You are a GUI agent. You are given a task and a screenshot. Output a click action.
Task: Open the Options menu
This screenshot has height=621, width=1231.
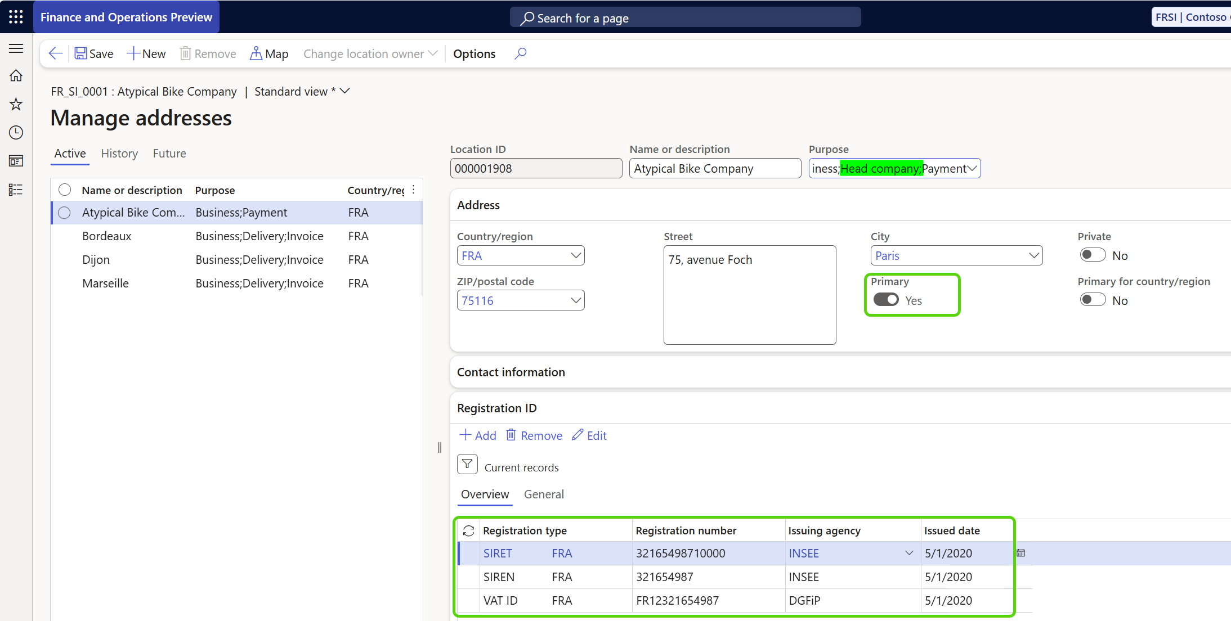(x=475, y=53)
